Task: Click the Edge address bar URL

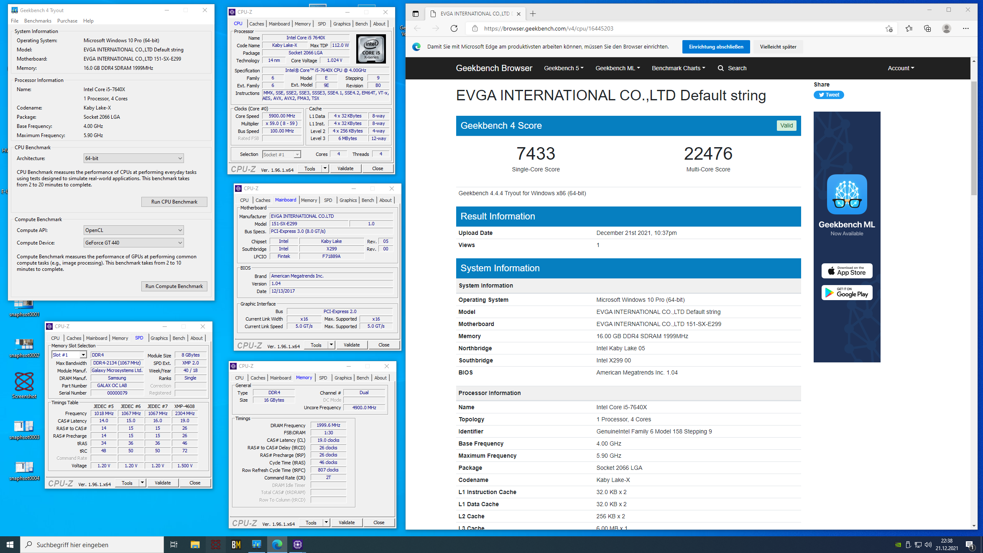Action: [548, 28]
